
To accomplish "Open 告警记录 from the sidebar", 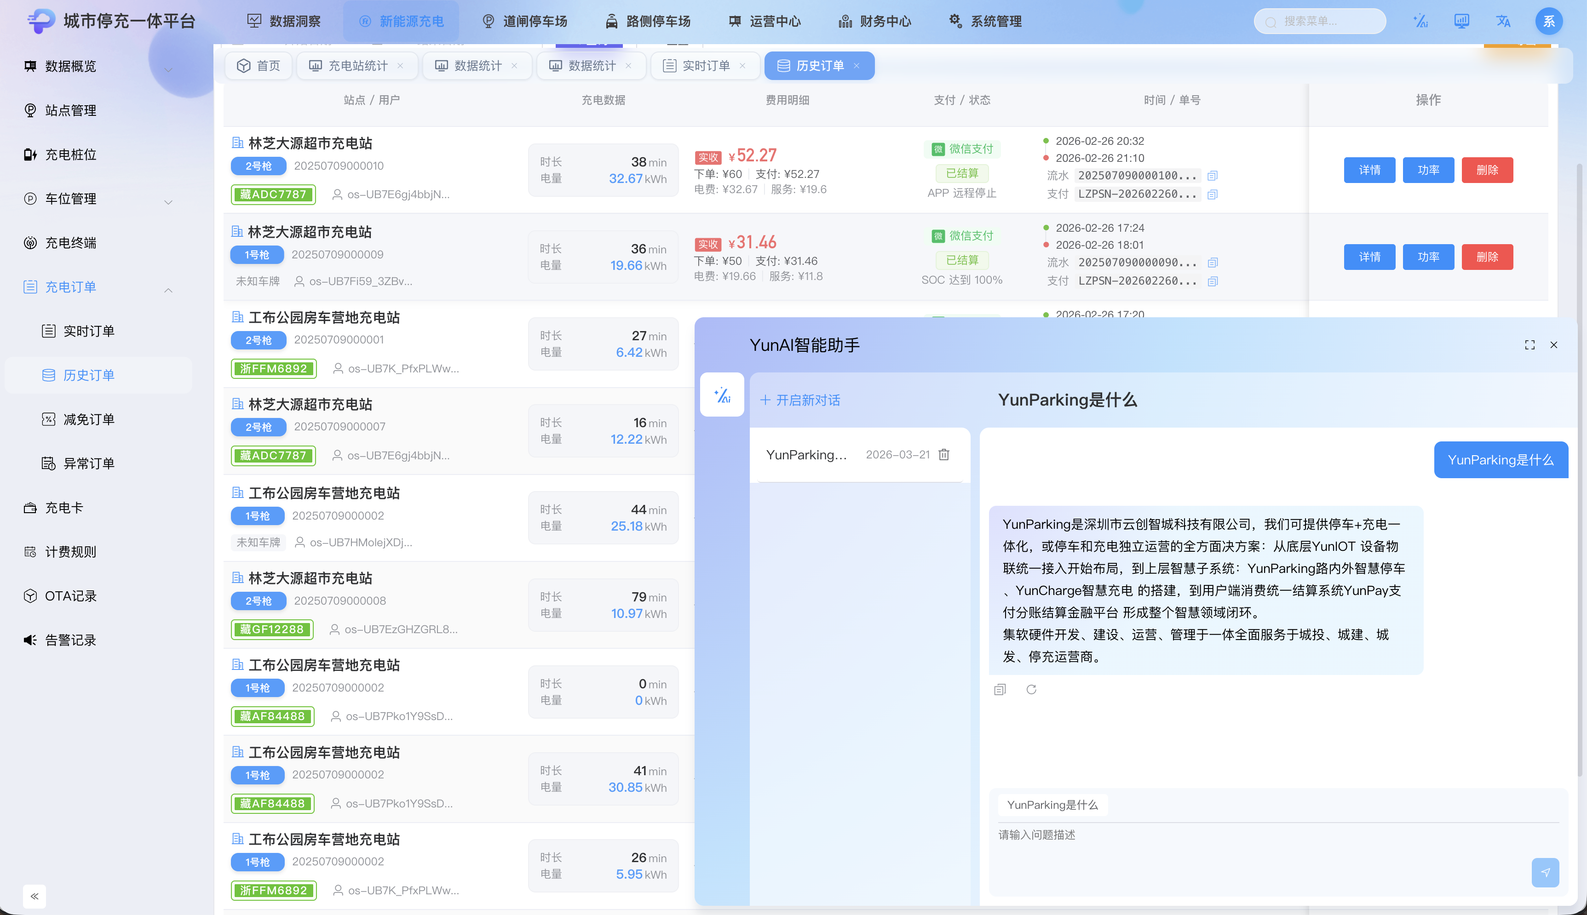I will click(x=71, y=640).
